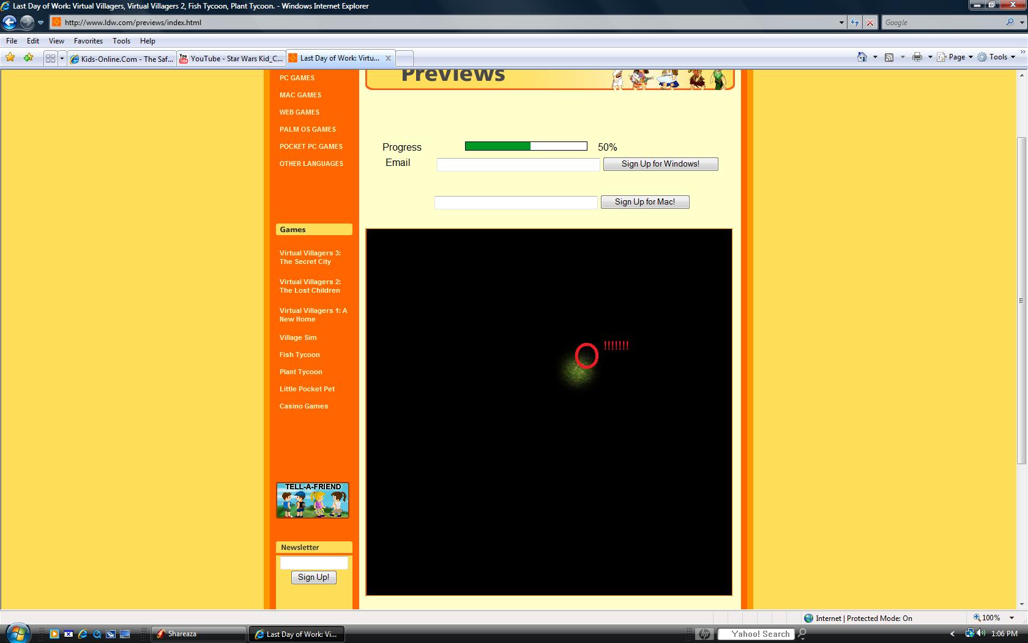The height and width of the screenshot is (643, 1028).
Task: Click the green preview Progress bar
Action: coord(526,146)
